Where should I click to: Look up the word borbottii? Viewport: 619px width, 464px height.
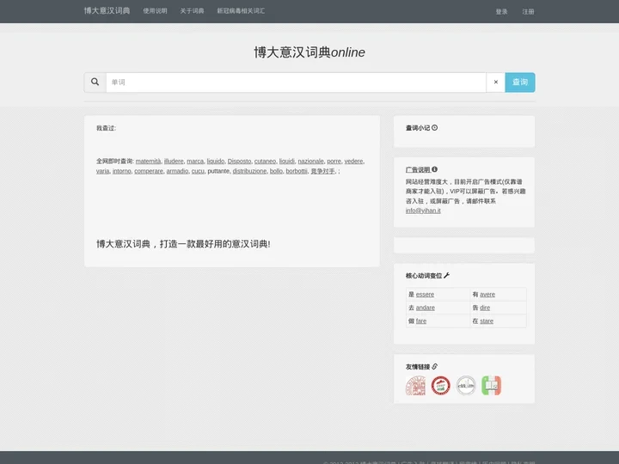[297, 171]
